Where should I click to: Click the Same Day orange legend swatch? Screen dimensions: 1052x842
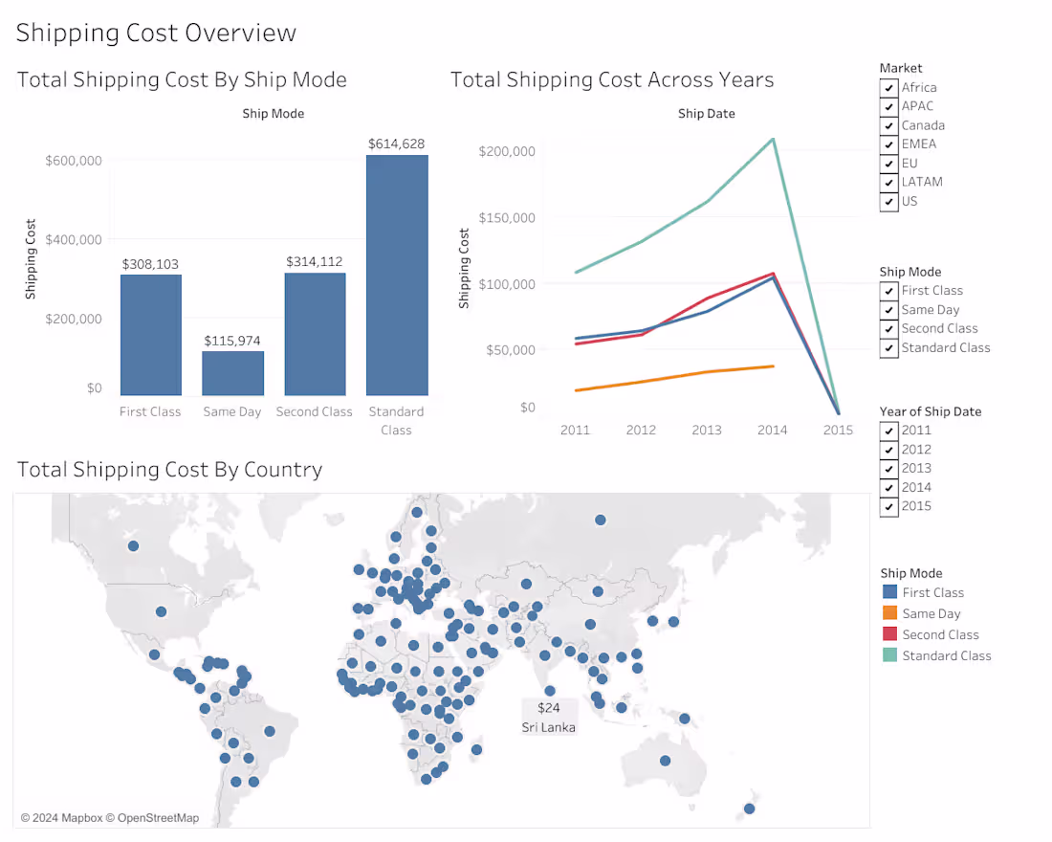point(890,612)
